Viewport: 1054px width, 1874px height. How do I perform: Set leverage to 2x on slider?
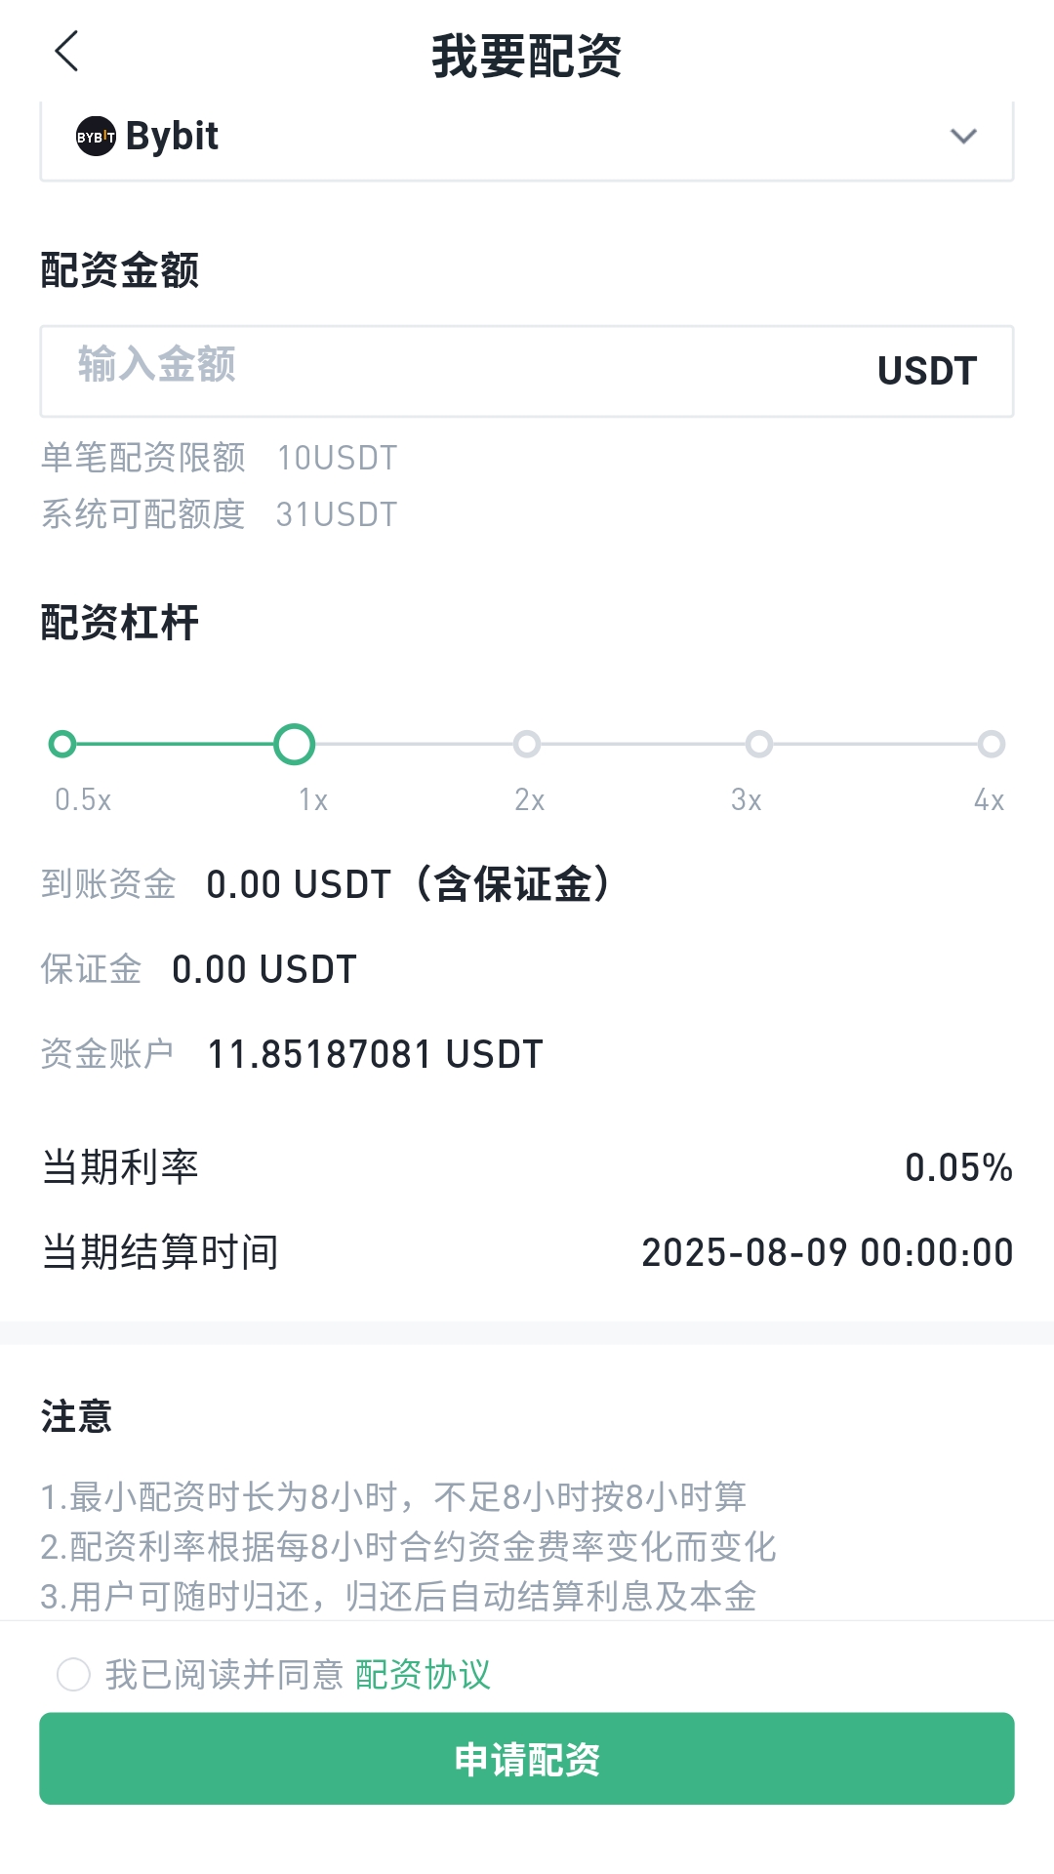[527, 744]
